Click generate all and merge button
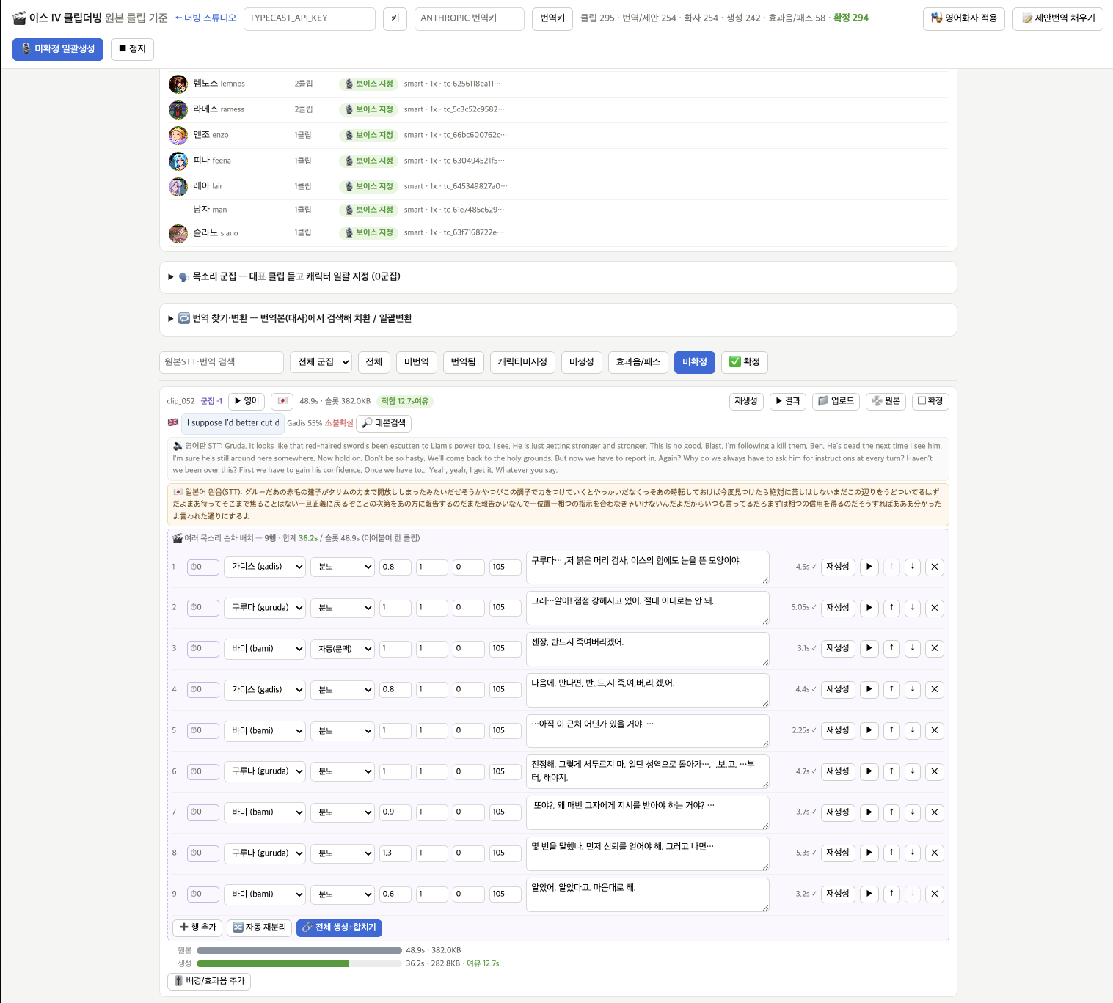This screenshot has height=1003, width=1113. pos(339,927)
